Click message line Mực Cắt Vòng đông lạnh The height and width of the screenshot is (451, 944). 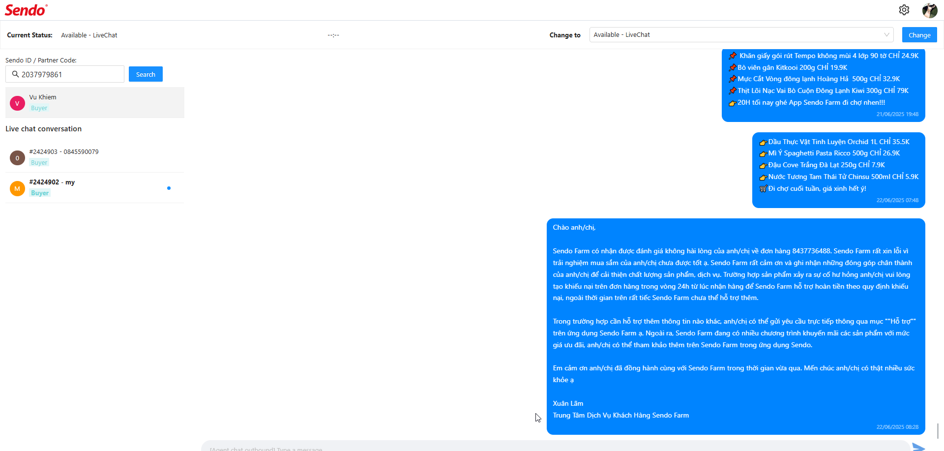click(x=814, y=79)
